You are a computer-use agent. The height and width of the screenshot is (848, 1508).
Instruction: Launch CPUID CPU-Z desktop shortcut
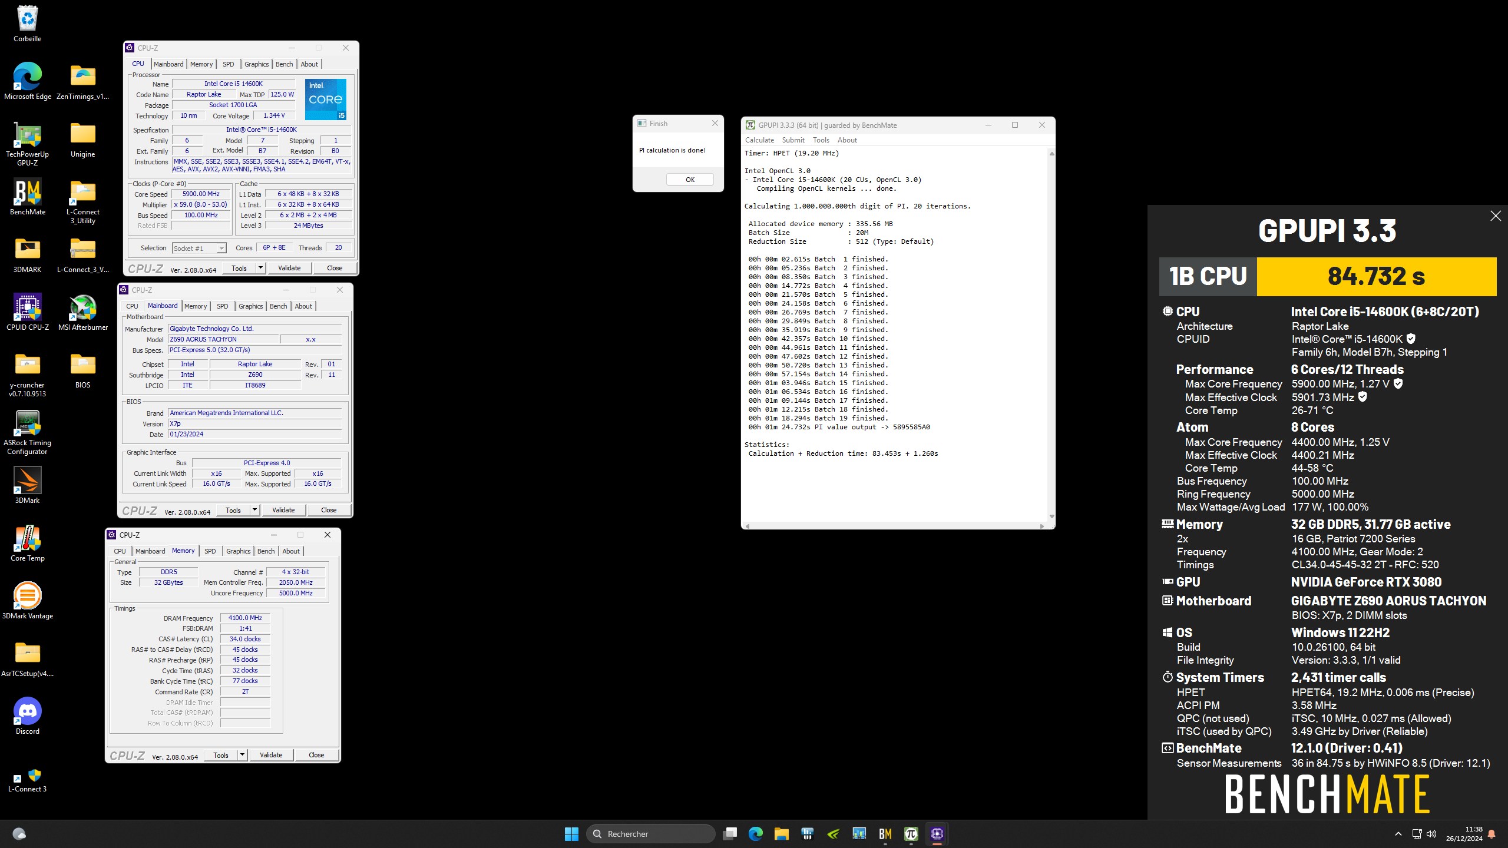(x=27, y=313)
